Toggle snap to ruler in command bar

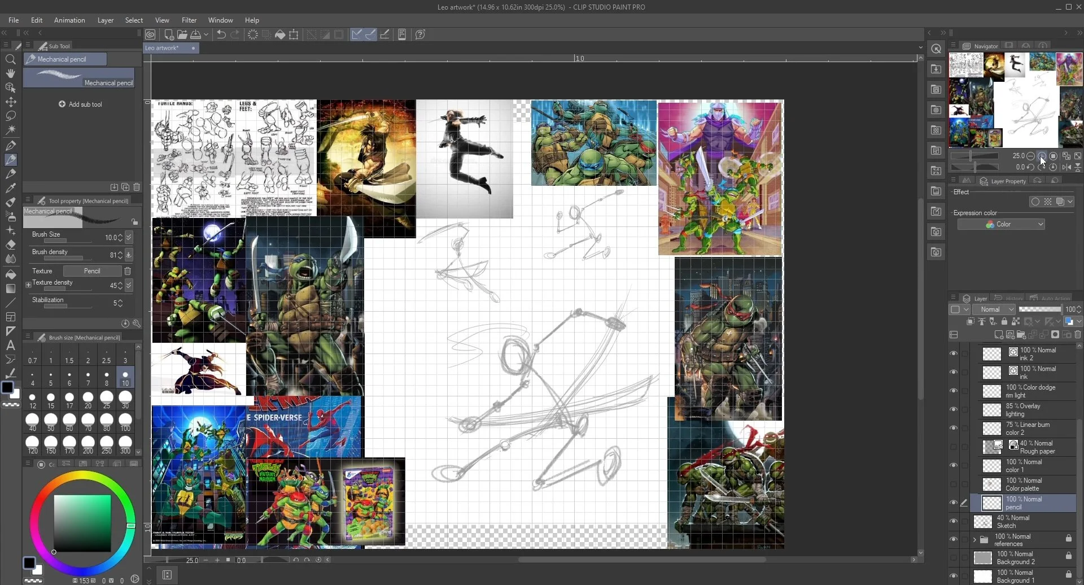[x=357, y=34]
